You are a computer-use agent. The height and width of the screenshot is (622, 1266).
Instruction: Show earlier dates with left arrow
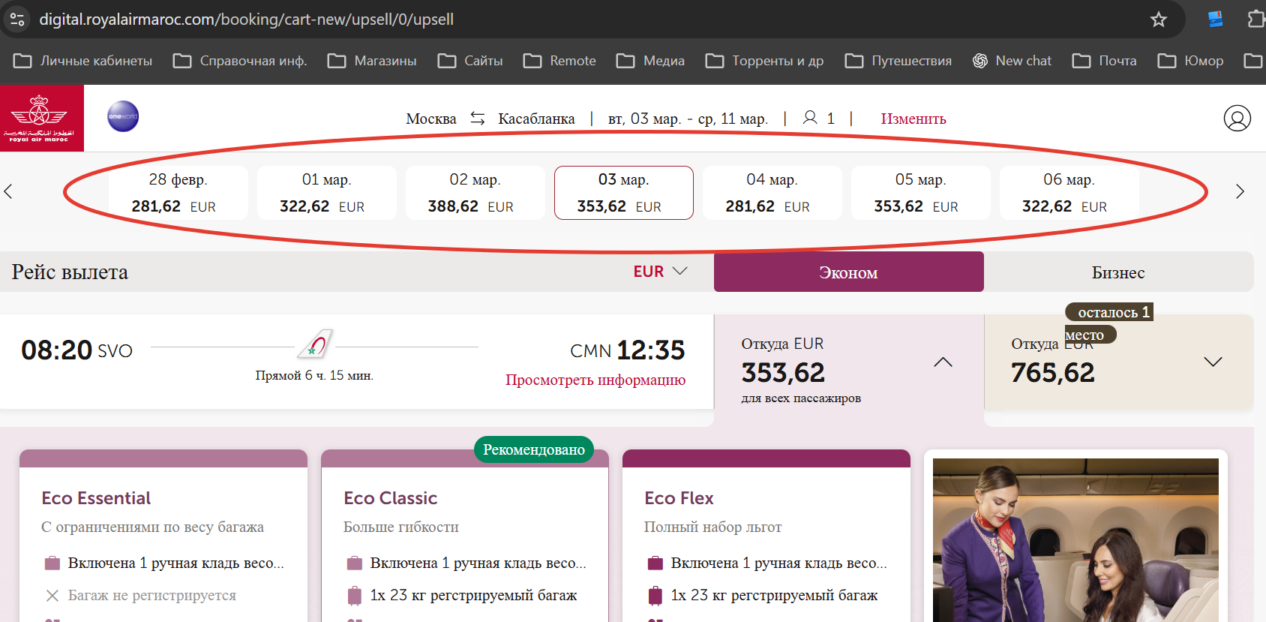[x=8, y=191]
